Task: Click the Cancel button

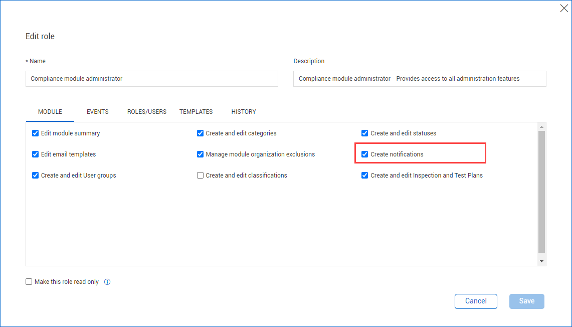Action: 476,301
